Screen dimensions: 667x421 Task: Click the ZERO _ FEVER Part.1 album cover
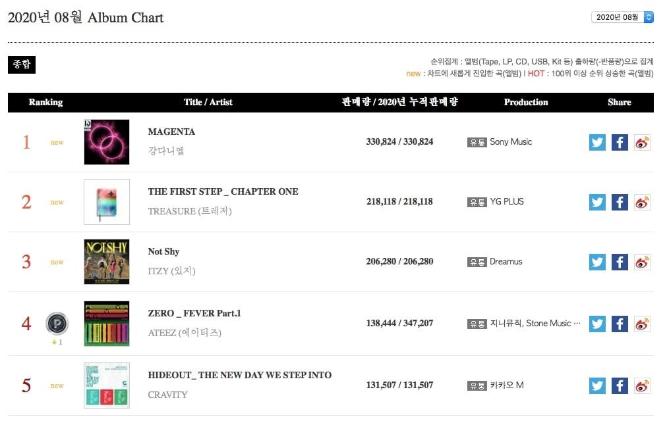click(x=107, y=324)
